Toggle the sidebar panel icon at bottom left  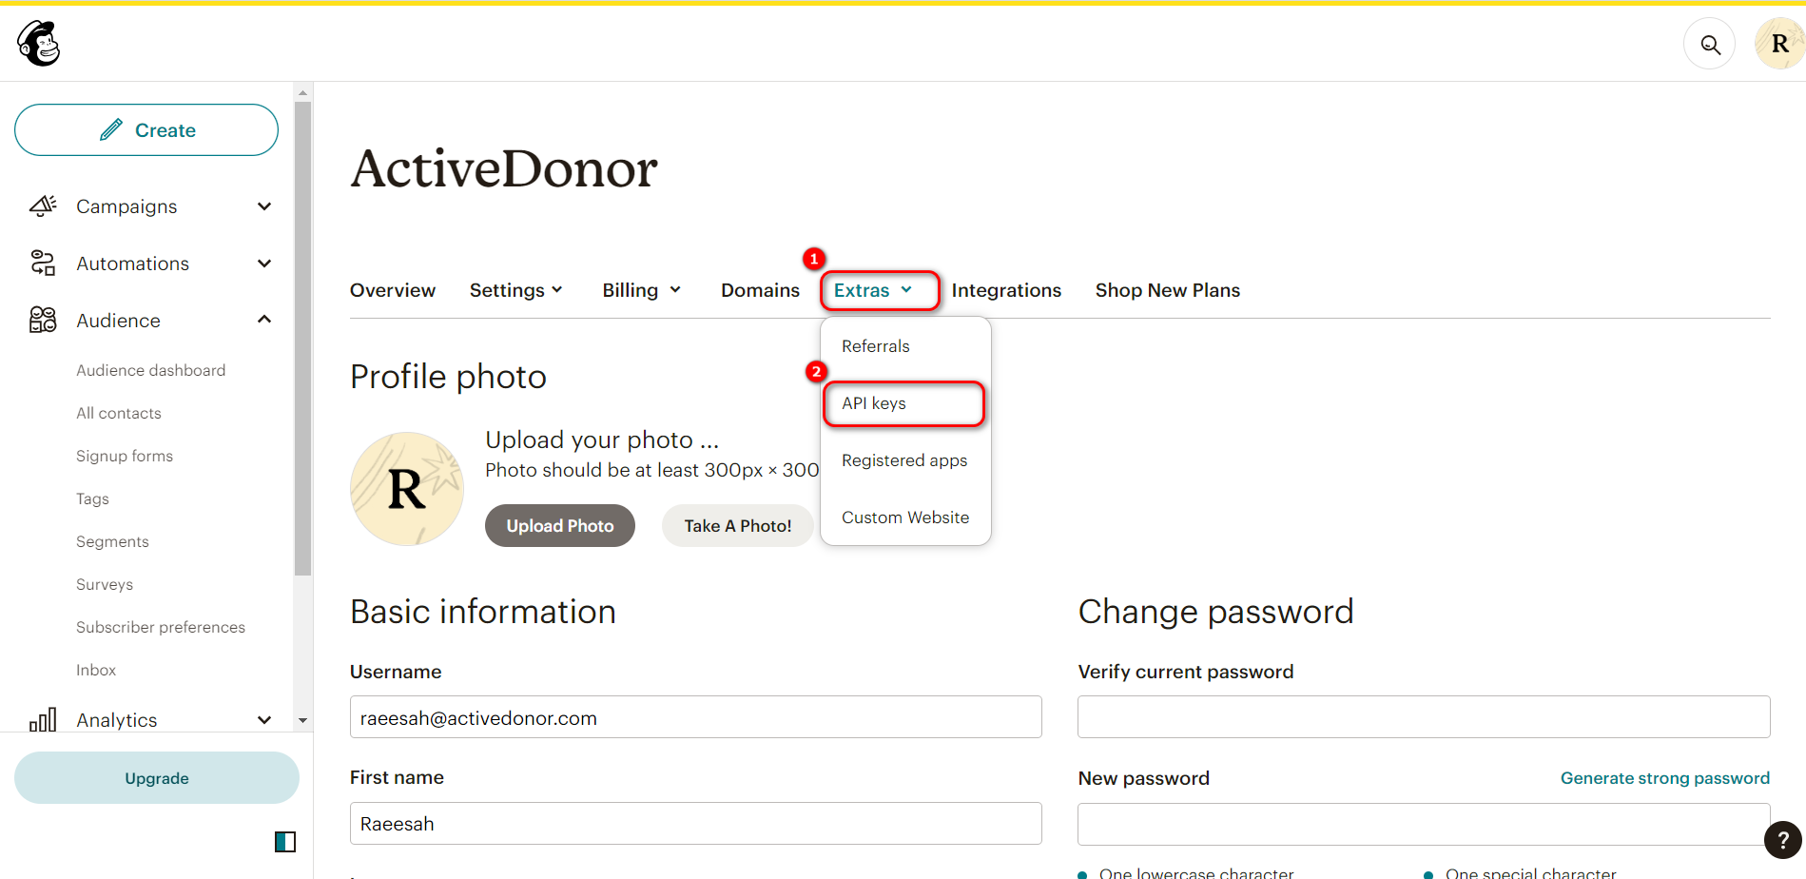tap(284, 841)
